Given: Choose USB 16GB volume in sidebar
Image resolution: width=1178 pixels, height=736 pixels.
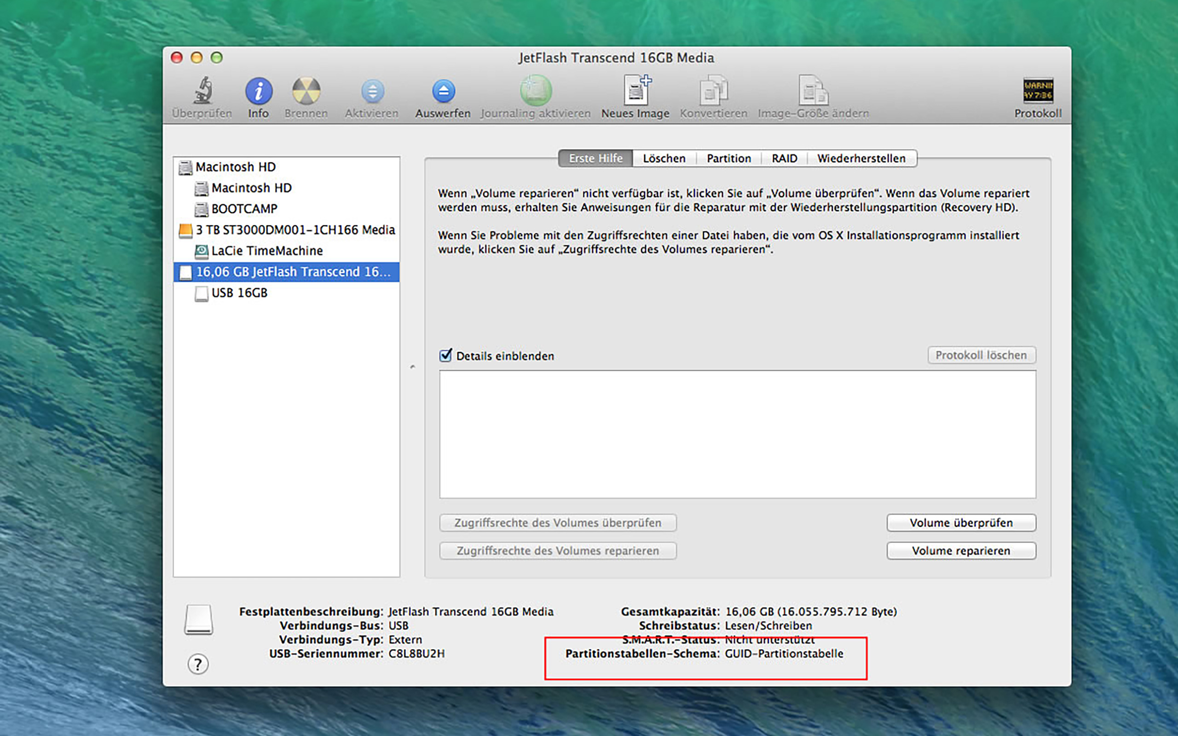Looking at the screenshot, I should [x=239, y=293].
